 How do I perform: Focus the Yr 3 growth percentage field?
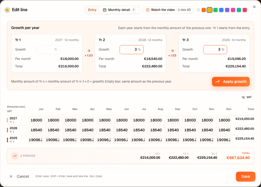(x=215, y=50)
